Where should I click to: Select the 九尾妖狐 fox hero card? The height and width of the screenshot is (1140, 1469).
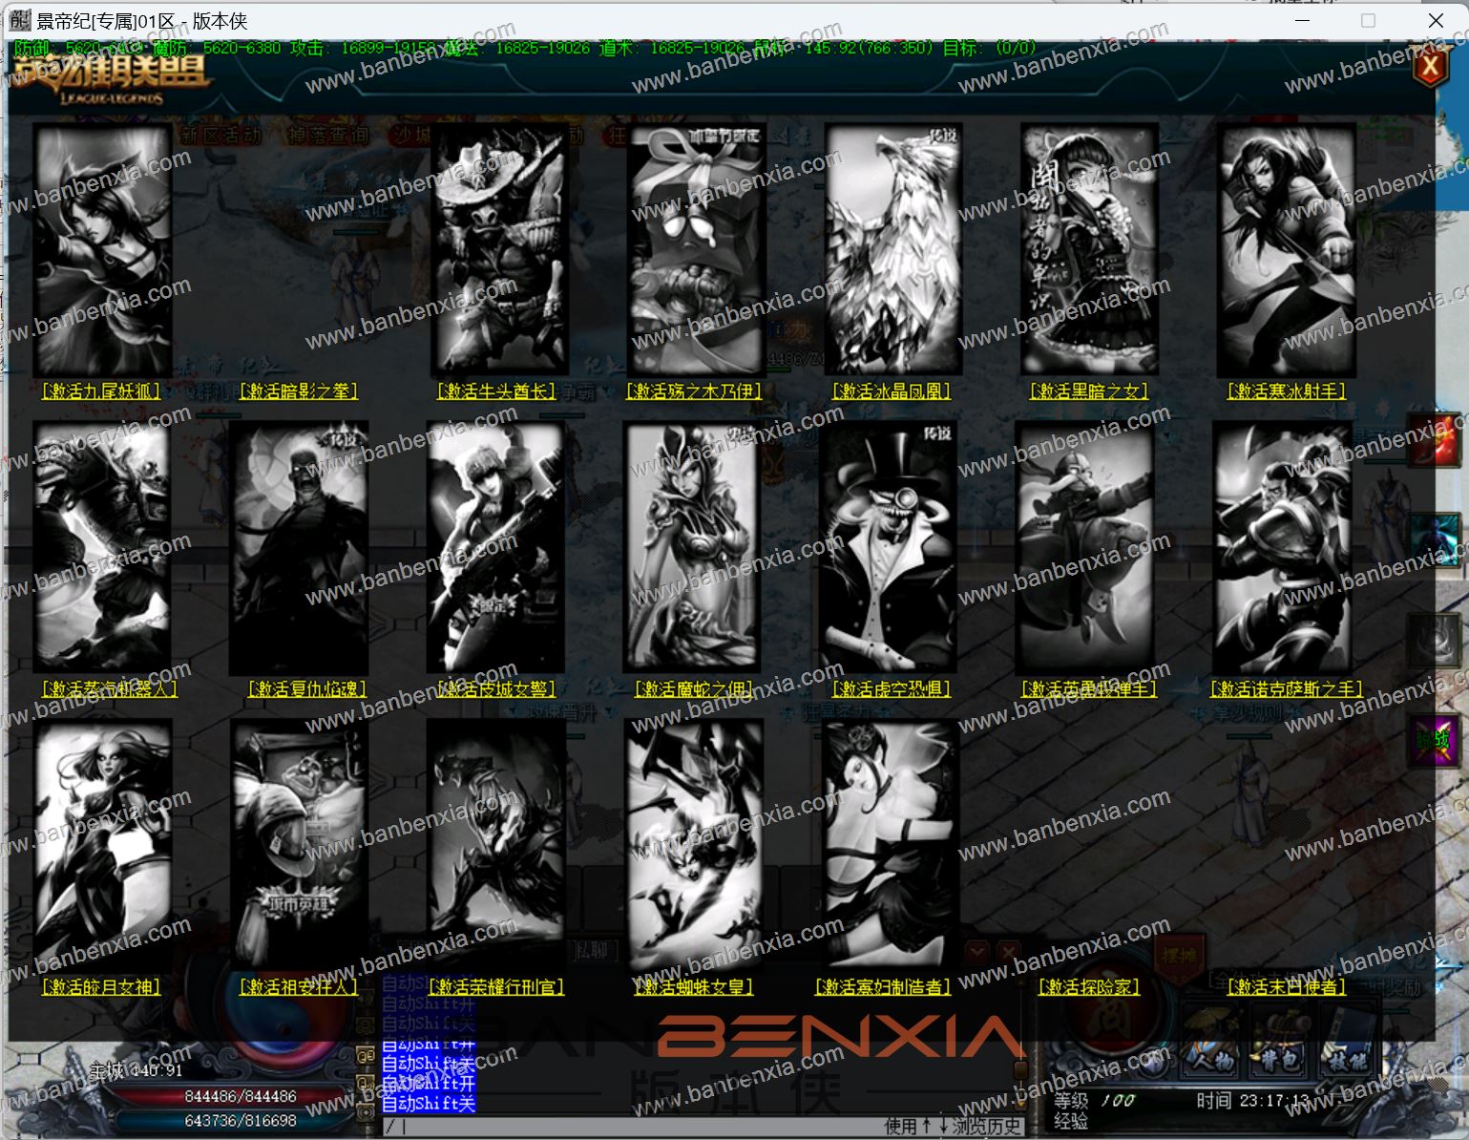pyautogui.click(x=102, y=250)
